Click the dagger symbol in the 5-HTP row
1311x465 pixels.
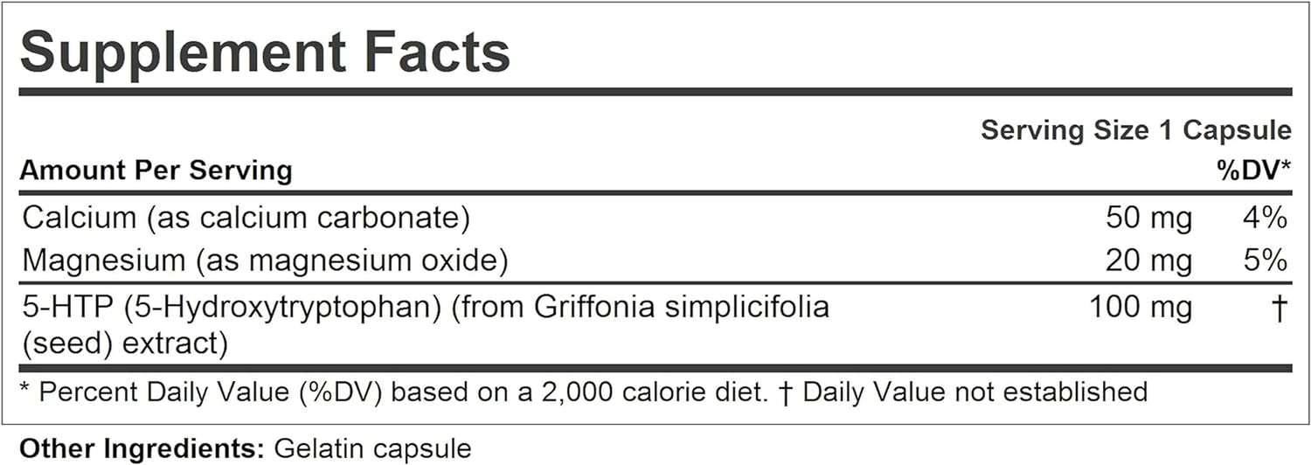1277,308
